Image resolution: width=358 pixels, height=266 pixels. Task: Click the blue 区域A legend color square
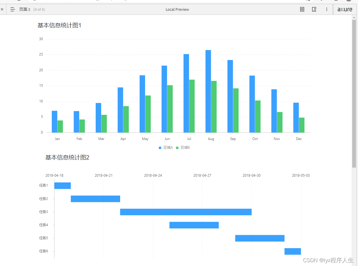point(160,148)
